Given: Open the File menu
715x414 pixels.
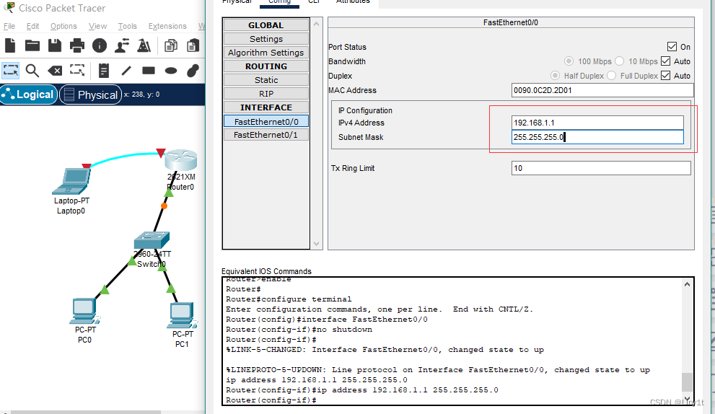Looking at the screenshot, I should pos(9,26).
